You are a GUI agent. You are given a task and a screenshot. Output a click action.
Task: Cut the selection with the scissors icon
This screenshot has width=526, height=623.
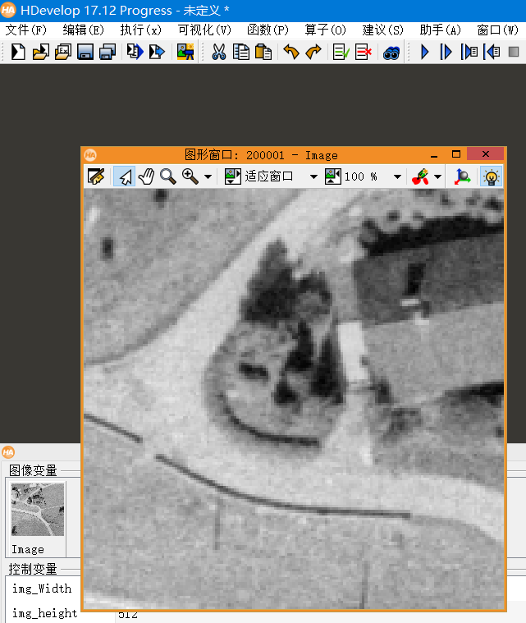(x=218, y=52)
